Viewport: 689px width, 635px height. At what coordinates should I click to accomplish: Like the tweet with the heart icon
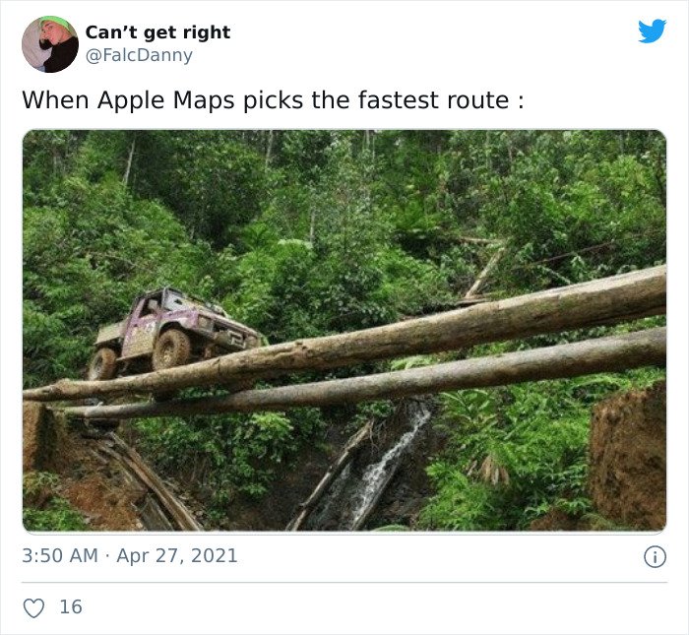[33, 608]
